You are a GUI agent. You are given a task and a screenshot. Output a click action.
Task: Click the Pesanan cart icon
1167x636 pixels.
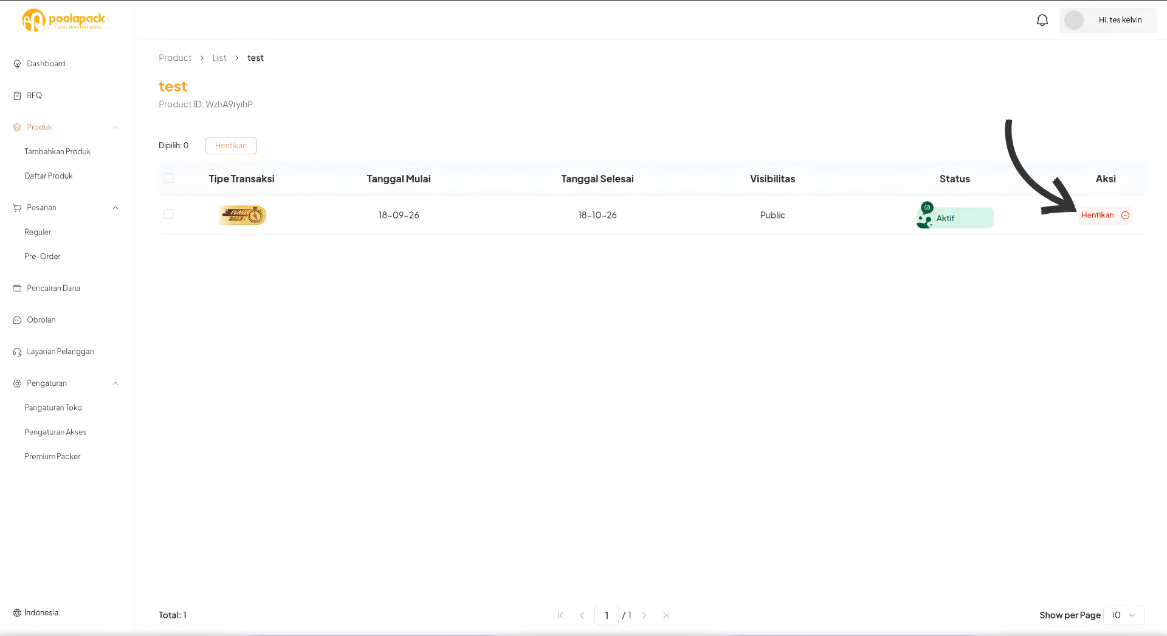[17, 208]
